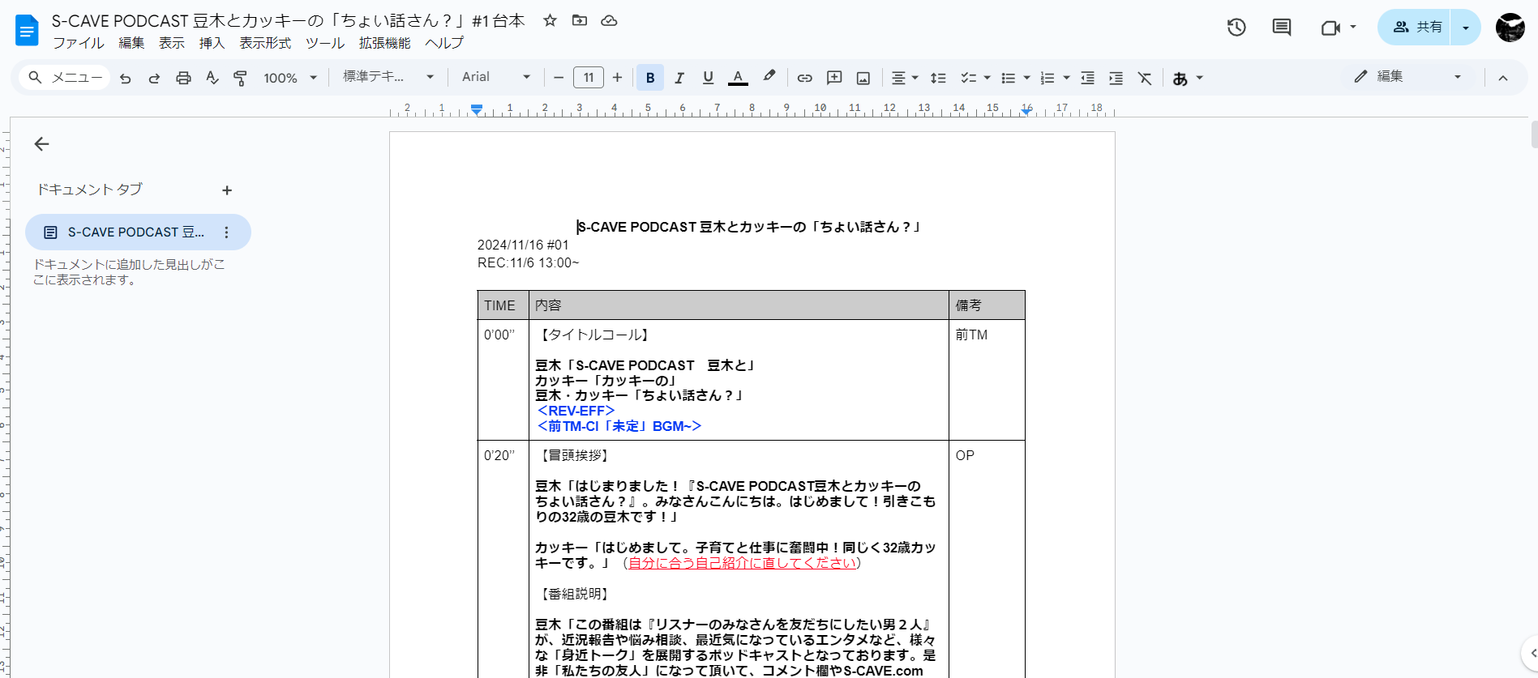
Task: Open the text color picker
Action: (x=738, y=78)
